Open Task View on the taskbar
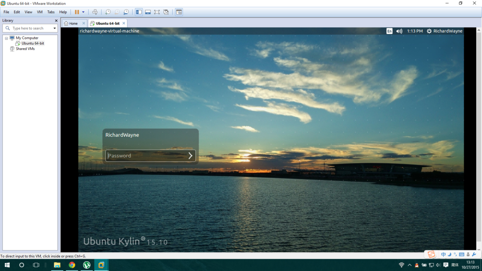482x271 pixels. (x=36, y=265)
